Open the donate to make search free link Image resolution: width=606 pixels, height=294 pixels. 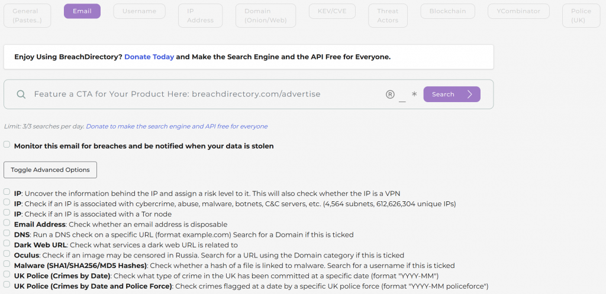(x=176, y=126)
